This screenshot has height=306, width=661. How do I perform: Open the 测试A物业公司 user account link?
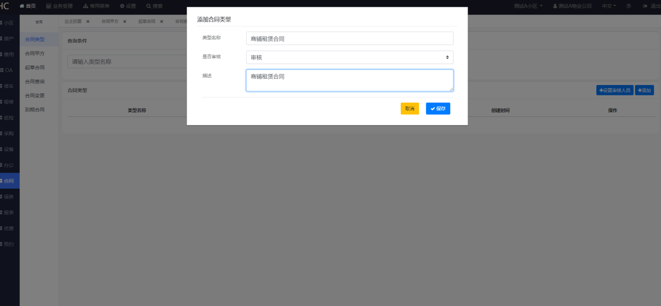coord(572,6)
